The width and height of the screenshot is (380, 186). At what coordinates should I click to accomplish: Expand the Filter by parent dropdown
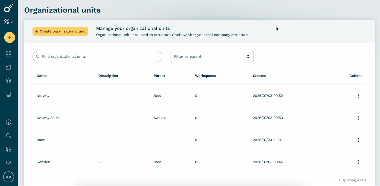click(212, 56)
